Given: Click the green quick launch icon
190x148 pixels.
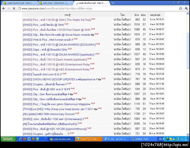Looking at the screenshot, I should coord(37,139).
